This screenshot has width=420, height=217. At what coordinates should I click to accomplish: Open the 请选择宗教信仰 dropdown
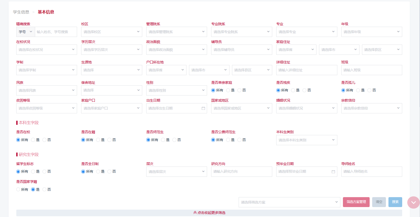[372, 108]
